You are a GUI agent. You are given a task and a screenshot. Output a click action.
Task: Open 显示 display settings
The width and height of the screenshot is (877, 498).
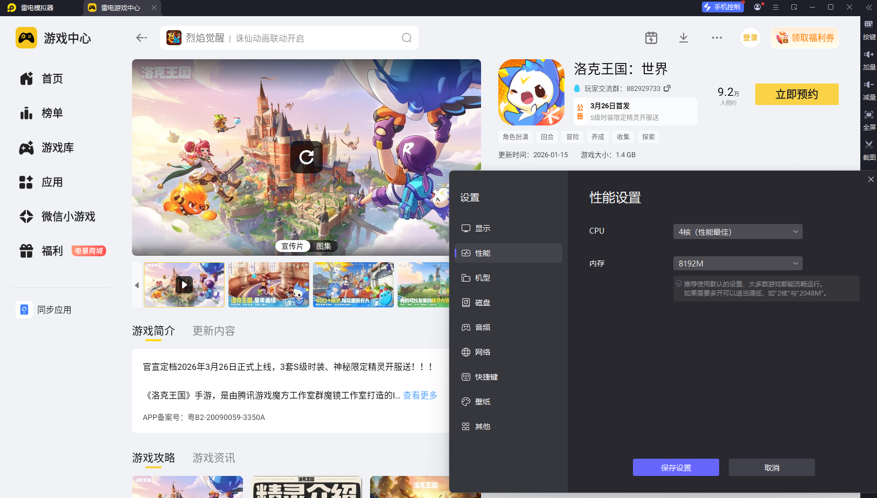pyautogui.click(x=509, y=228)
